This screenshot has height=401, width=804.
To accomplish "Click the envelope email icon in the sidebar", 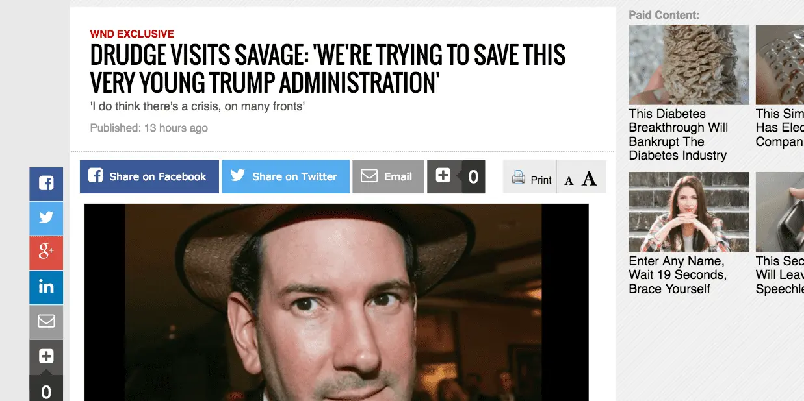I will (x=46, y=321).
